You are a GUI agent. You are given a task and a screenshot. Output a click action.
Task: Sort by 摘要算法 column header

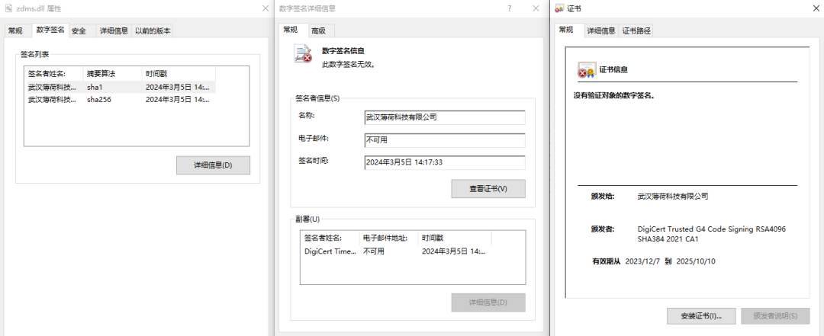click(x=112, y=74)
